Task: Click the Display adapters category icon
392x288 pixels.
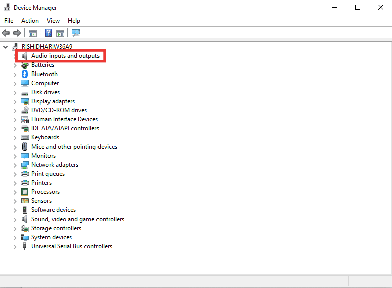Action: pyautogui.click(x=24, y=101)
